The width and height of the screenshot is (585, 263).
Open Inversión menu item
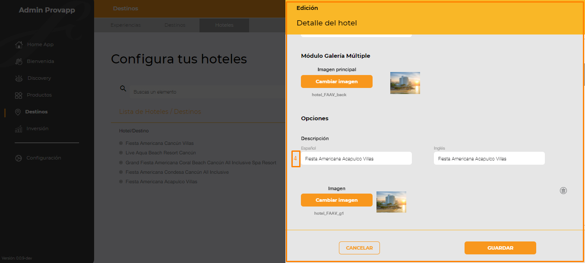(38, 128)
